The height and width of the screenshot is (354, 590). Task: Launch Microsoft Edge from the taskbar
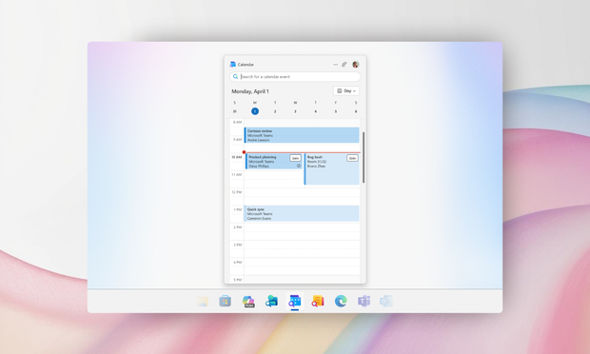coord(341,302)
